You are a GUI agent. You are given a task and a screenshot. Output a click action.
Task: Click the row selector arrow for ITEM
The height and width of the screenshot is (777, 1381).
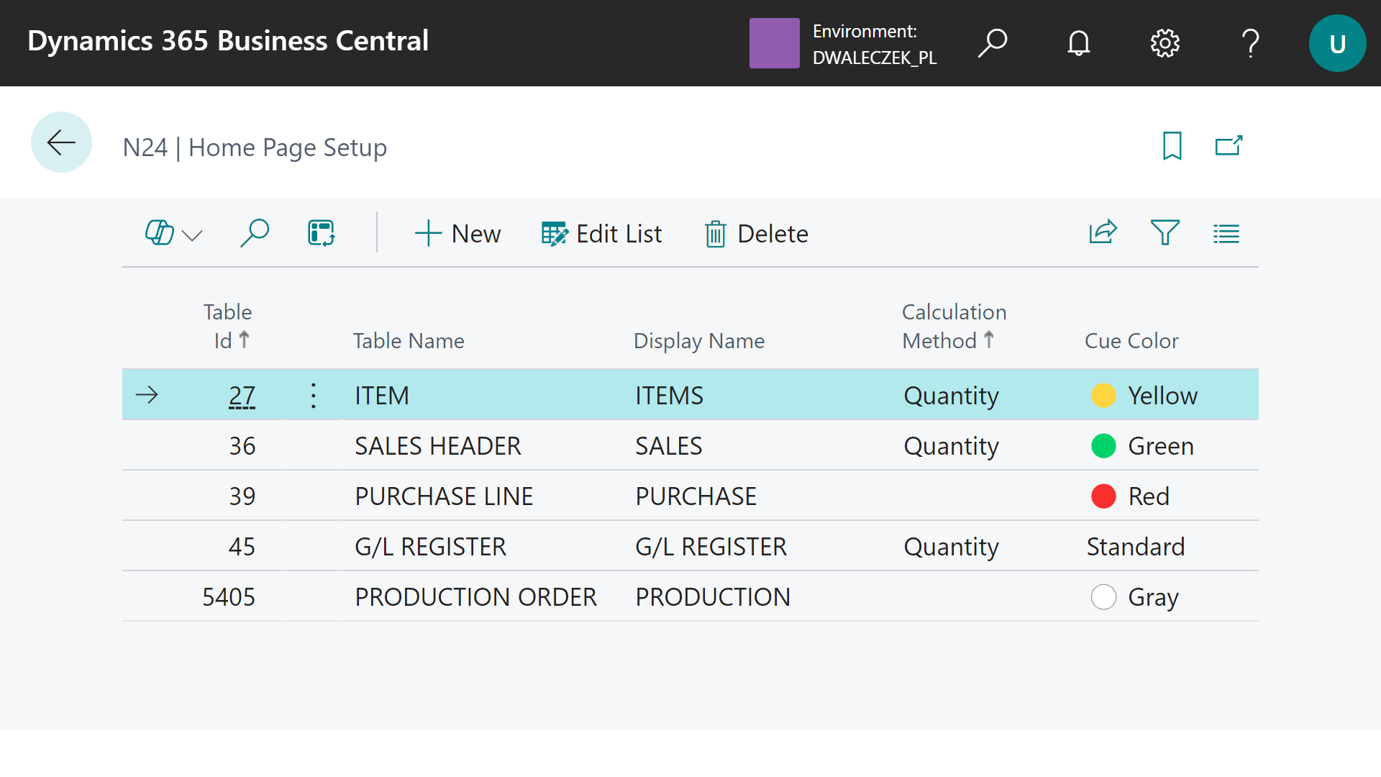coord(147,394)
